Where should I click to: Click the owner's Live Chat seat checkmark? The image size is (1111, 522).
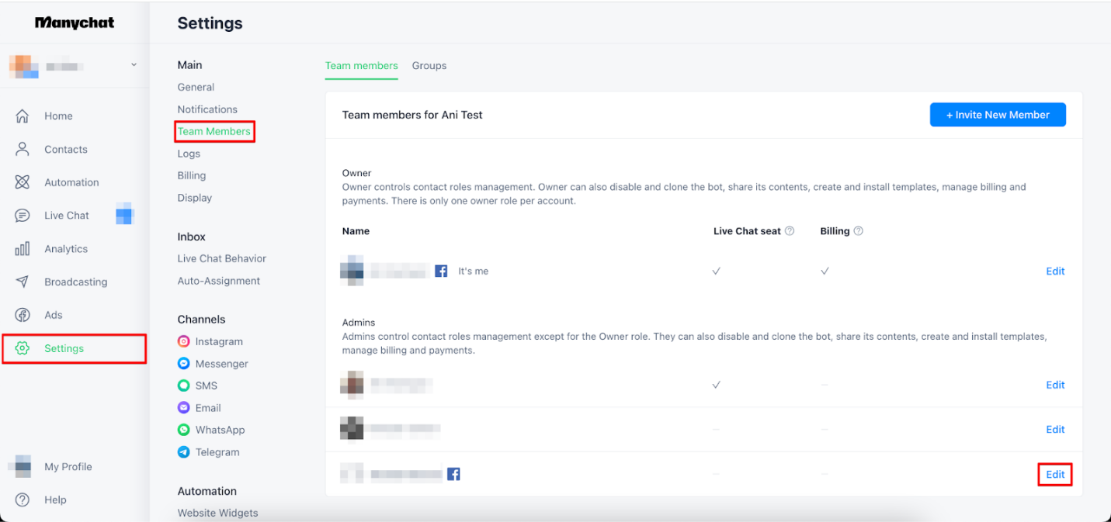point(717,271)
